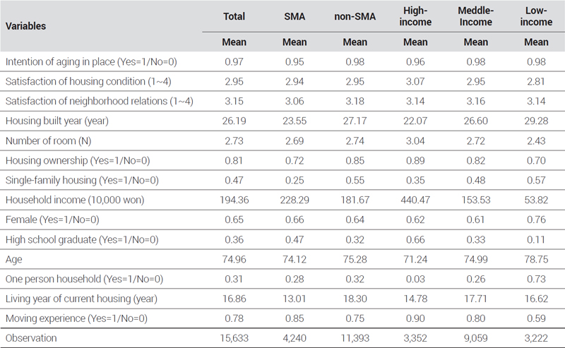Select the "Observation" row label
The height and width of the screenshot is (348, 565).
click(32, 338)
